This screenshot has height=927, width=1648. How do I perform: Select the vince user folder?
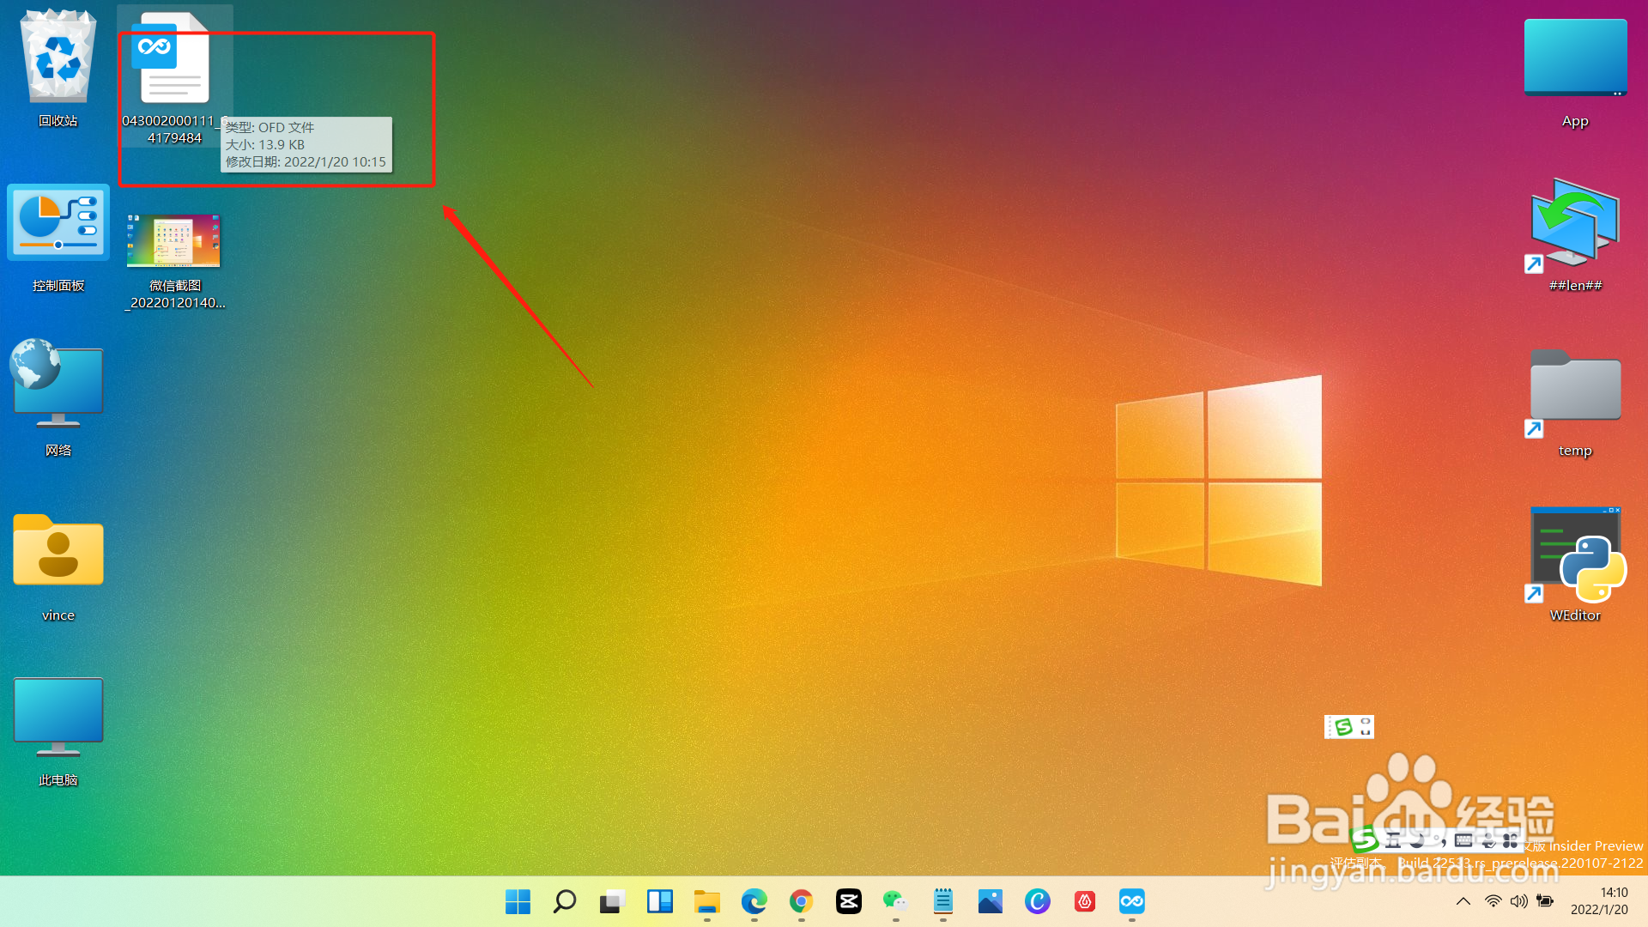pos(58,551)
